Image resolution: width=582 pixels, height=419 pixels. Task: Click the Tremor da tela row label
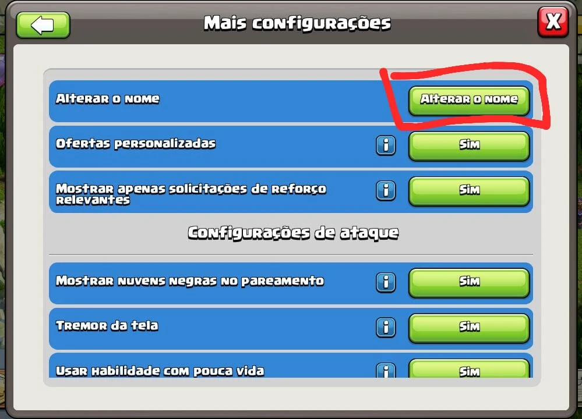point(107,325)
